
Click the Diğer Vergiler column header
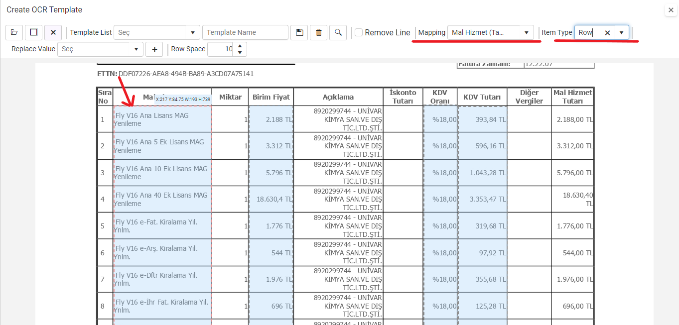pos(529,97)
